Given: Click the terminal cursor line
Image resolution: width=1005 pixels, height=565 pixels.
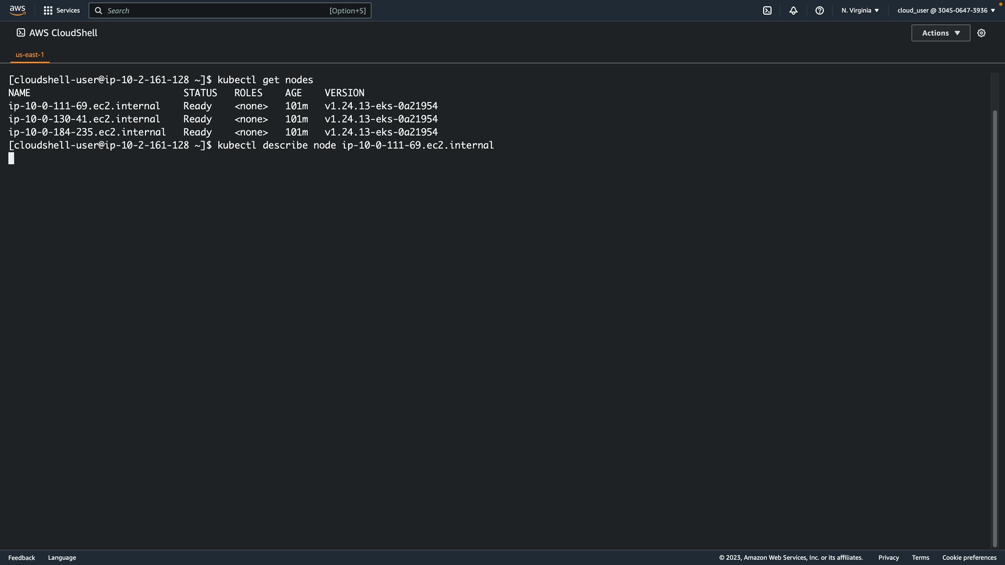Looking at the screenshot, I should pyautogui.click(x=12, y=159).
